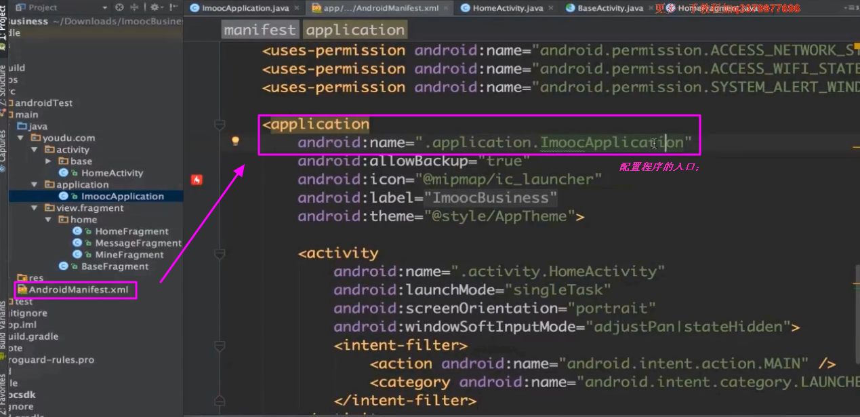Screen dimensions: 860x417
Task: Select the main folder in tree
Action: [x=26, y=115]
